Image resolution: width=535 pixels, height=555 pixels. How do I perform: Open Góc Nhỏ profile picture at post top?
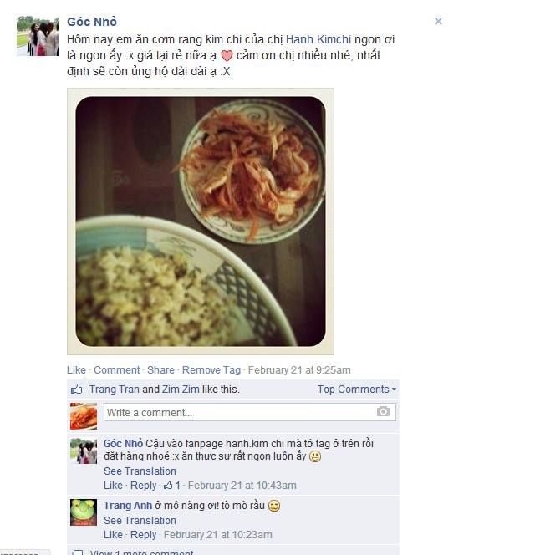coord(38,36)
